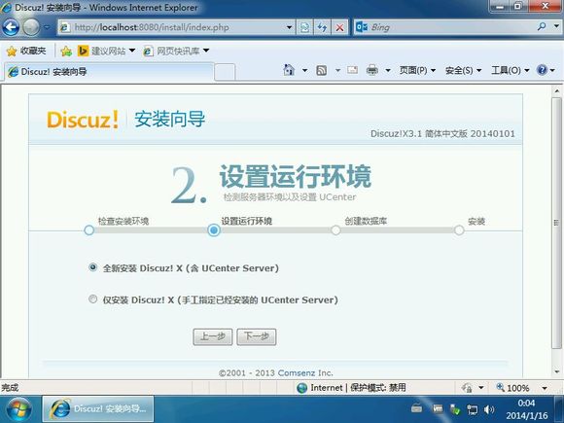This screenshot has height=423, width=564.
Task: Click the volume speaker tray icon
Action: [x=489, y=409]
